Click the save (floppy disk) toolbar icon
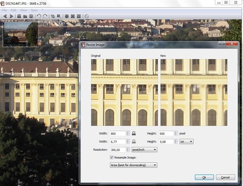The height and width of the screenshot is (186, 243). (31, 16)
